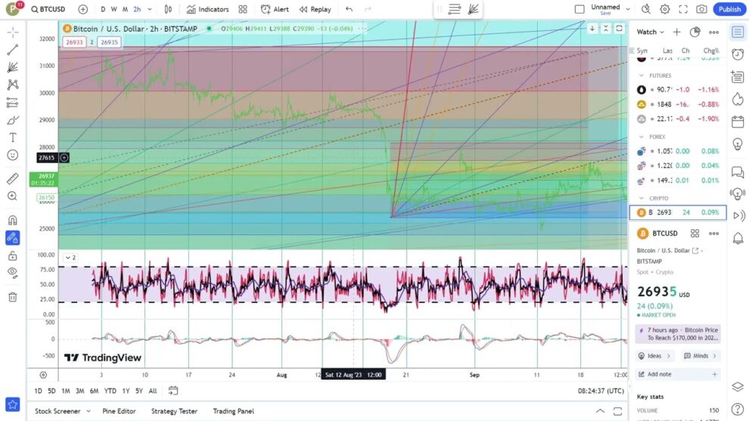This screenshot has height=421, width=749.
Task: Switch to the Strategy Tester tab
Action: click(174, 411)
